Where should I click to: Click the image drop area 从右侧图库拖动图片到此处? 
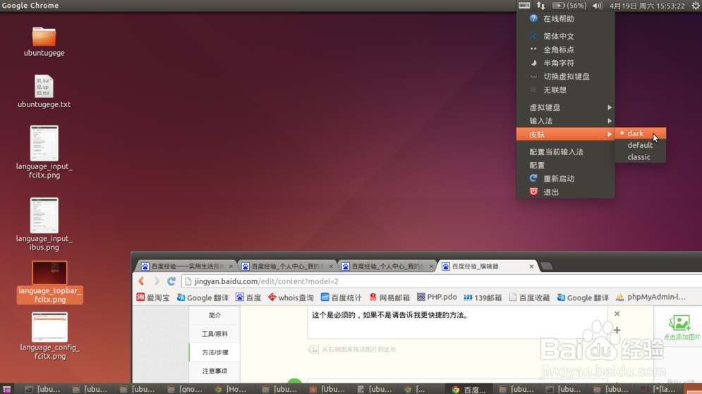coord(353,350)
